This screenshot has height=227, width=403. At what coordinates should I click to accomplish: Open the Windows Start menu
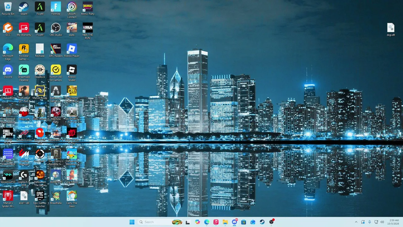132,222
